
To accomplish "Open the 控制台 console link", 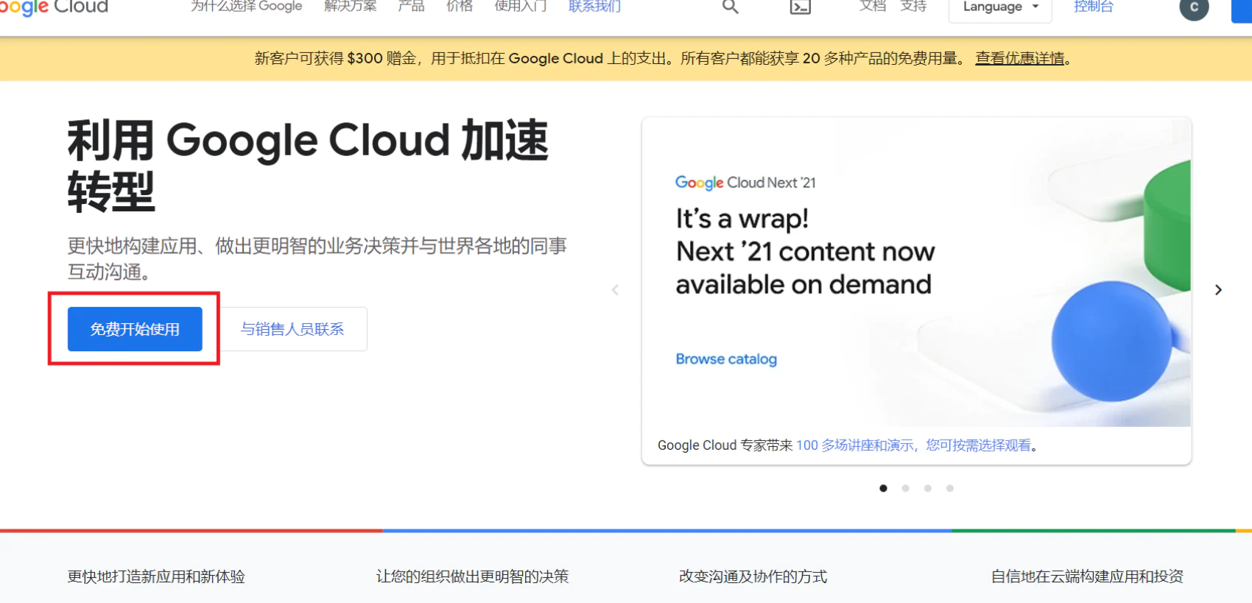I will click(1093, 7).
